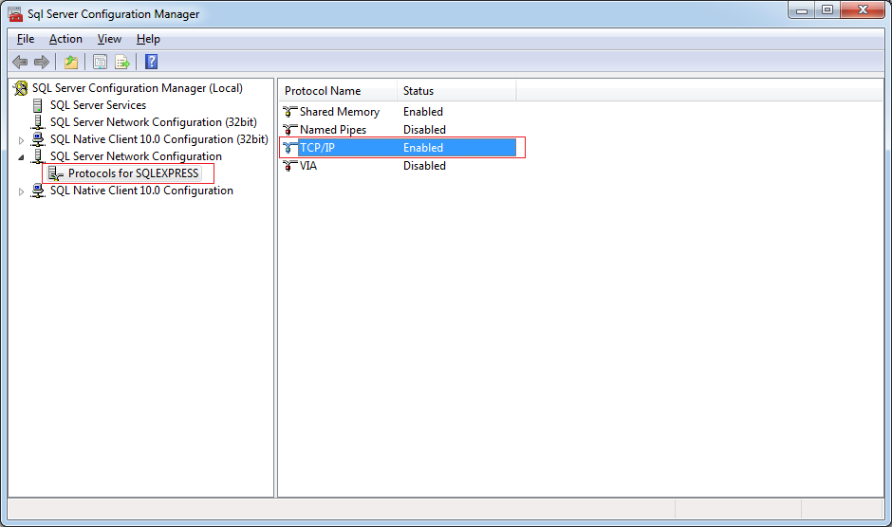Image resolution: width=892 pixels, height=527 pixels.
Task: Maximize the Configuration Manager window
Action: coord(827,10)
